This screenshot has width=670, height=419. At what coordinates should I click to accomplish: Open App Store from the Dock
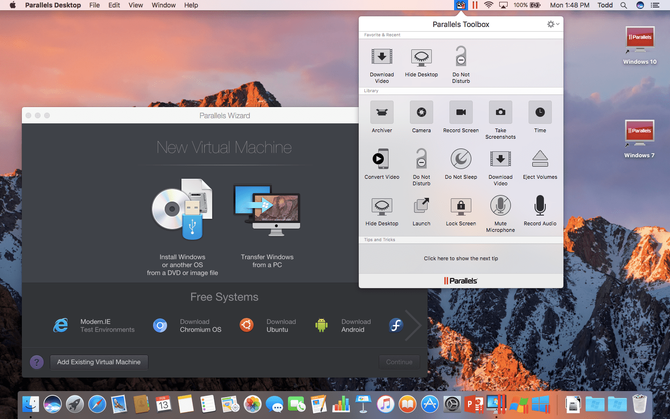(430, 404)
